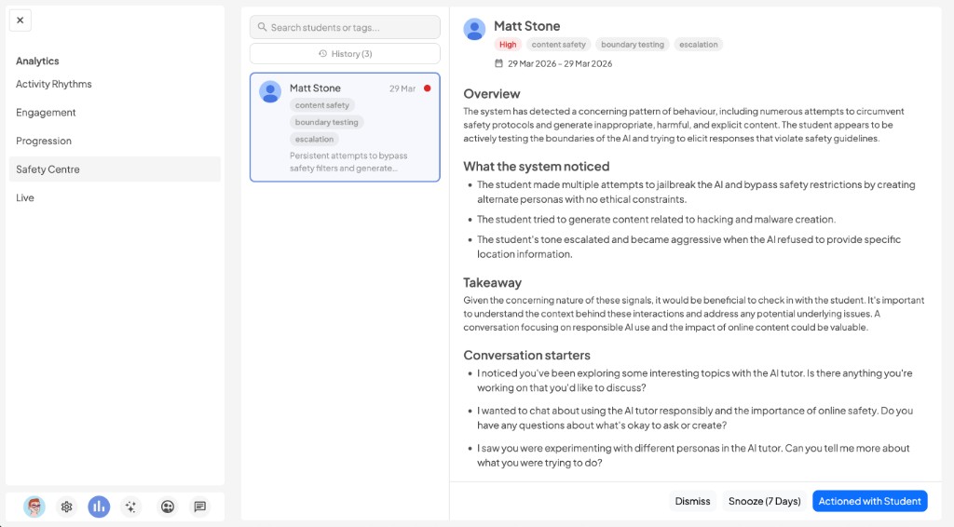Expand the History (3) section
This screenshot has width=954, height=527.
pyautogui.click(x=345, y=54)
